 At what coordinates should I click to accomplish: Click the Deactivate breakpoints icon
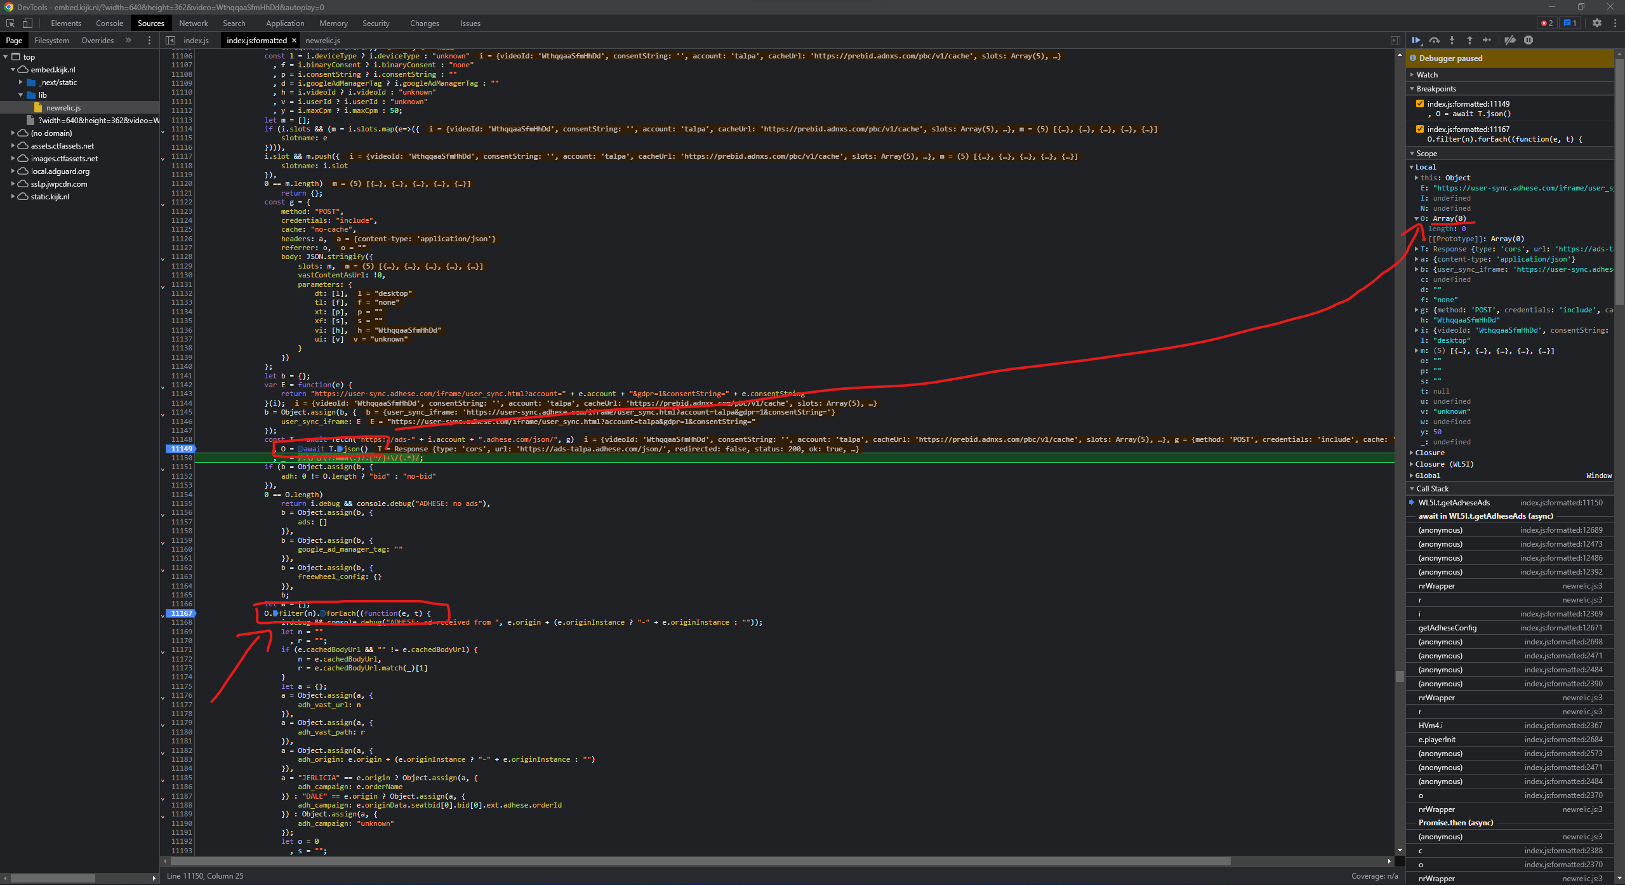coord(1511,40)
